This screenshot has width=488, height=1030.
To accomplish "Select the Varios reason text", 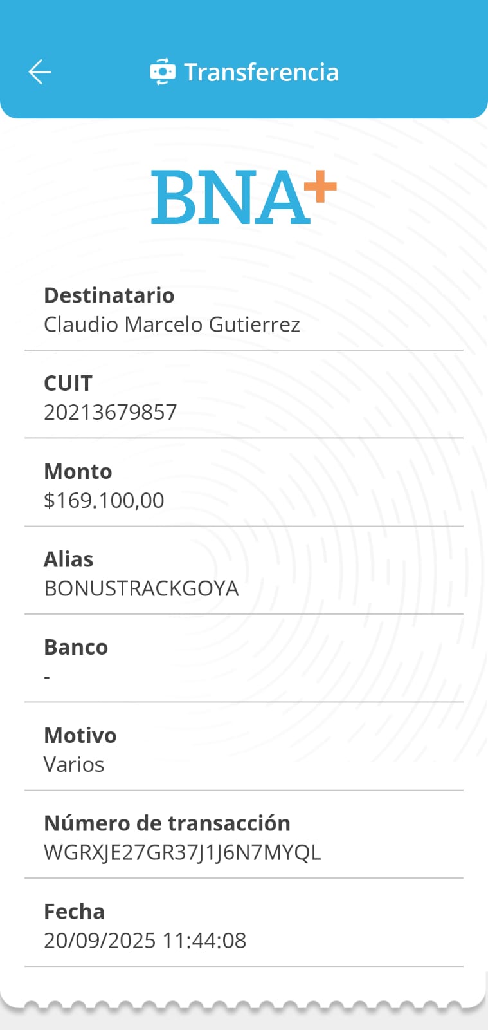I will (74, 765).
